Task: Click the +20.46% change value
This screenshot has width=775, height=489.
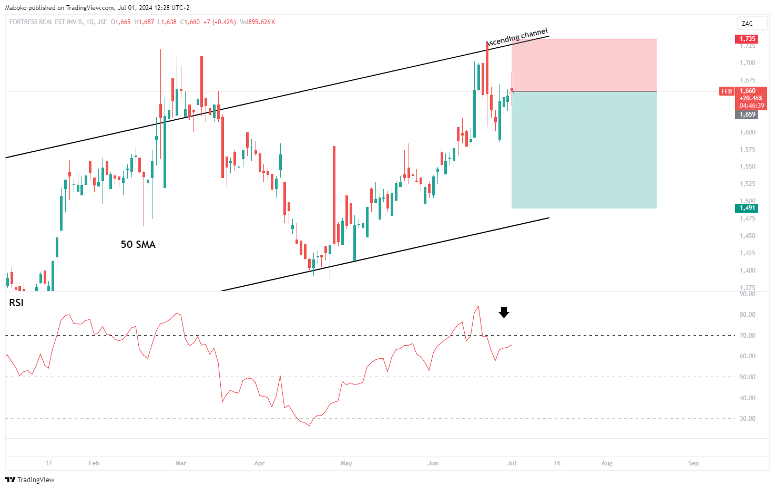Action: 751,98
